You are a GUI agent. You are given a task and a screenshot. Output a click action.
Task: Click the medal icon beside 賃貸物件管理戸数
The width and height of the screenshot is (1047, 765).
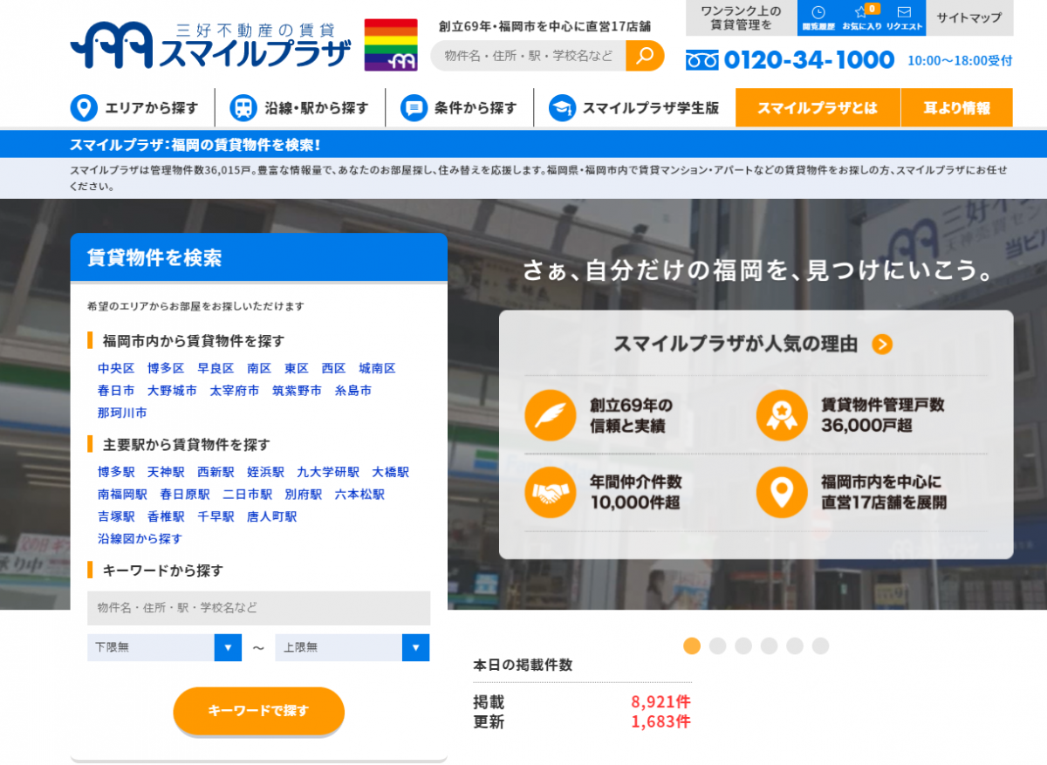click(782, 415)
